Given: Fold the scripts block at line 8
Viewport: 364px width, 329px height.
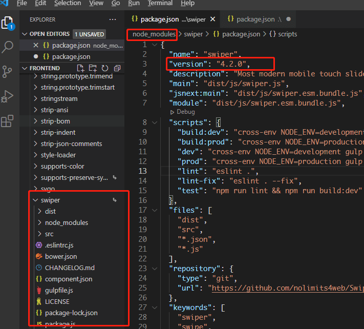Looking at the screenshot, I should click(155, 122).
